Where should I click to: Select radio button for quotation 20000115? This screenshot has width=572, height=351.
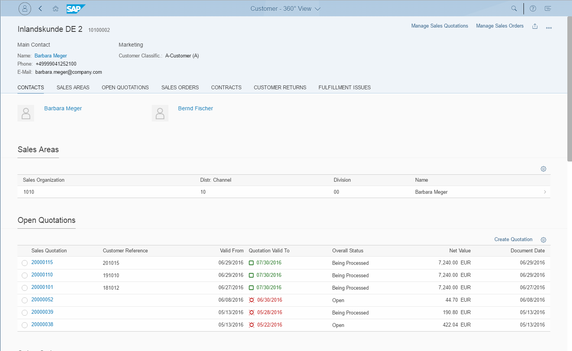[x=24, y=263]
